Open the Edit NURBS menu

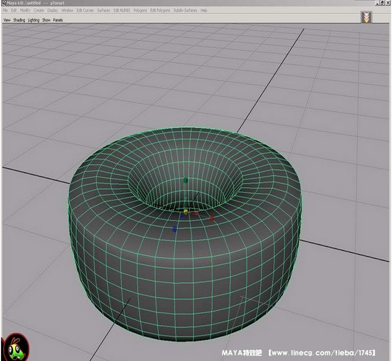122,10
